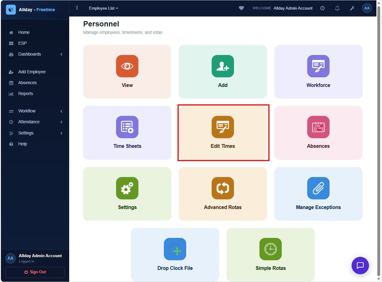
Task: Click the Add employee tile icon
Action: coord(223,66)
